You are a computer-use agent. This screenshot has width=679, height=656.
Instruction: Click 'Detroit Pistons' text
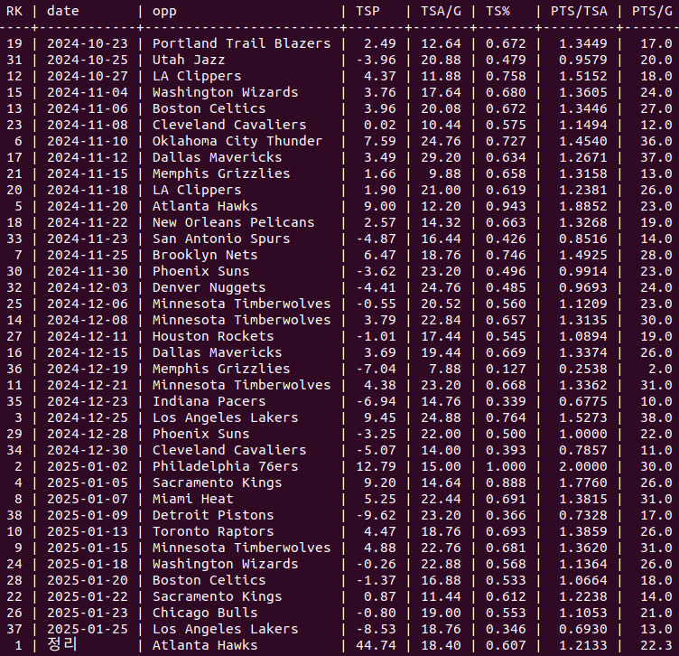click(x=213, y=515)
